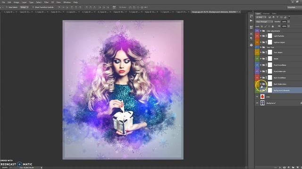This screenshot has width=302, height=169.
Task: Click the align left edges icon
Action: click(72, 8)
